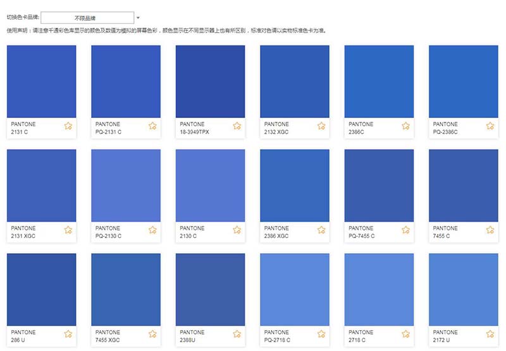Toggle favorite star on PANTONE PQ-7455 C
This screenshot has height=351, width=506.
[405, 230]
